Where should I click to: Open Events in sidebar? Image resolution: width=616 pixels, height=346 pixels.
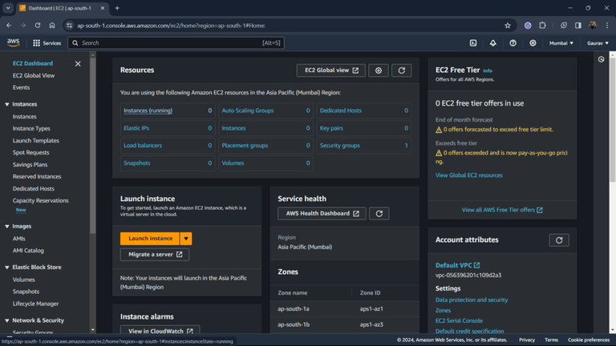(21, 87)
